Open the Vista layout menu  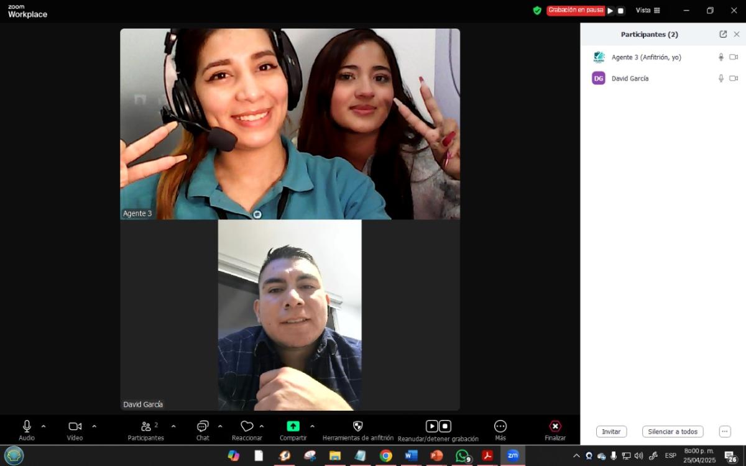pos(648,11)
